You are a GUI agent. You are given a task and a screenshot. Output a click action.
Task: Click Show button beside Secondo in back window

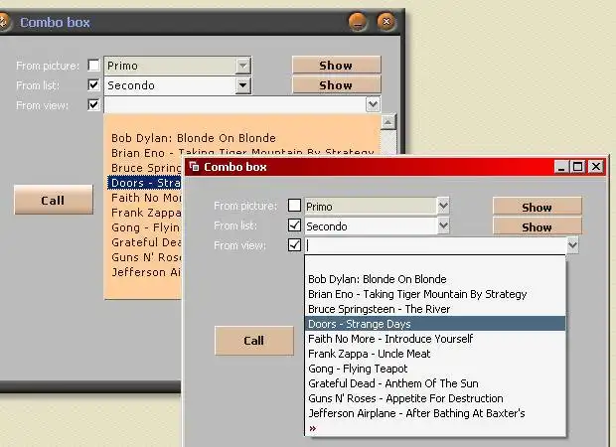point(336,84)
